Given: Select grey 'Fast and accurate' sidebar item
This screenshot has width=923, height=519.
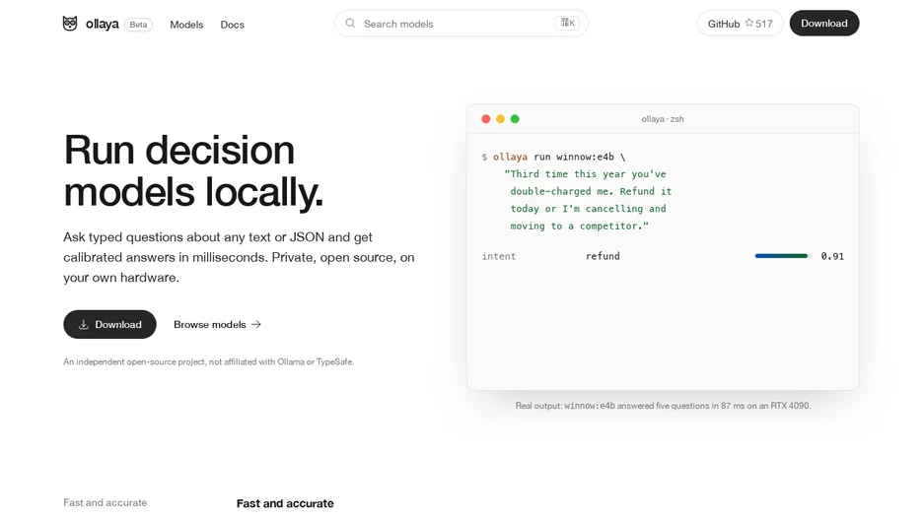Looking at the screenshot, I should pos(105,502).
